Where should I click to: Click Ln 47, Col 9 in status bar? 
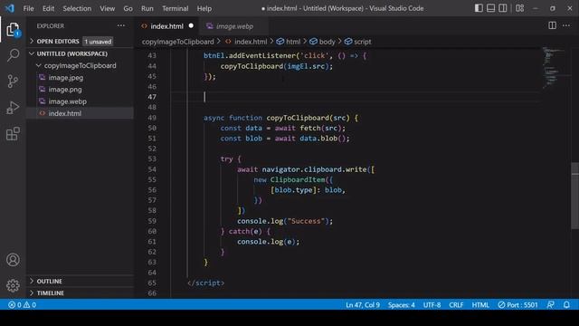(x=363, y=305)
